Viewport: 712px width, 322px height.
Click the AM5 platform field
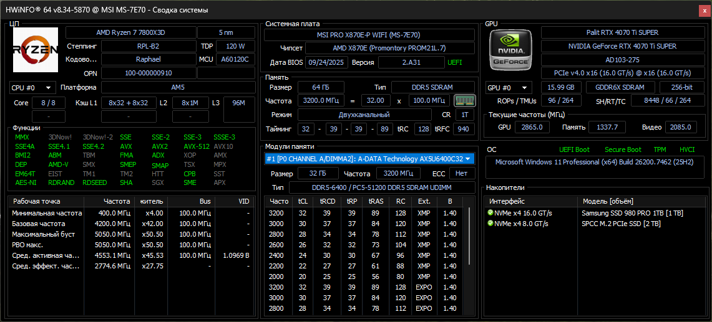(x=178, y=88)
